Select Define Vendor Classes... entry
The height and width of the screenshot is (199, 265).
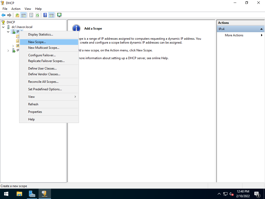[49, 74]
